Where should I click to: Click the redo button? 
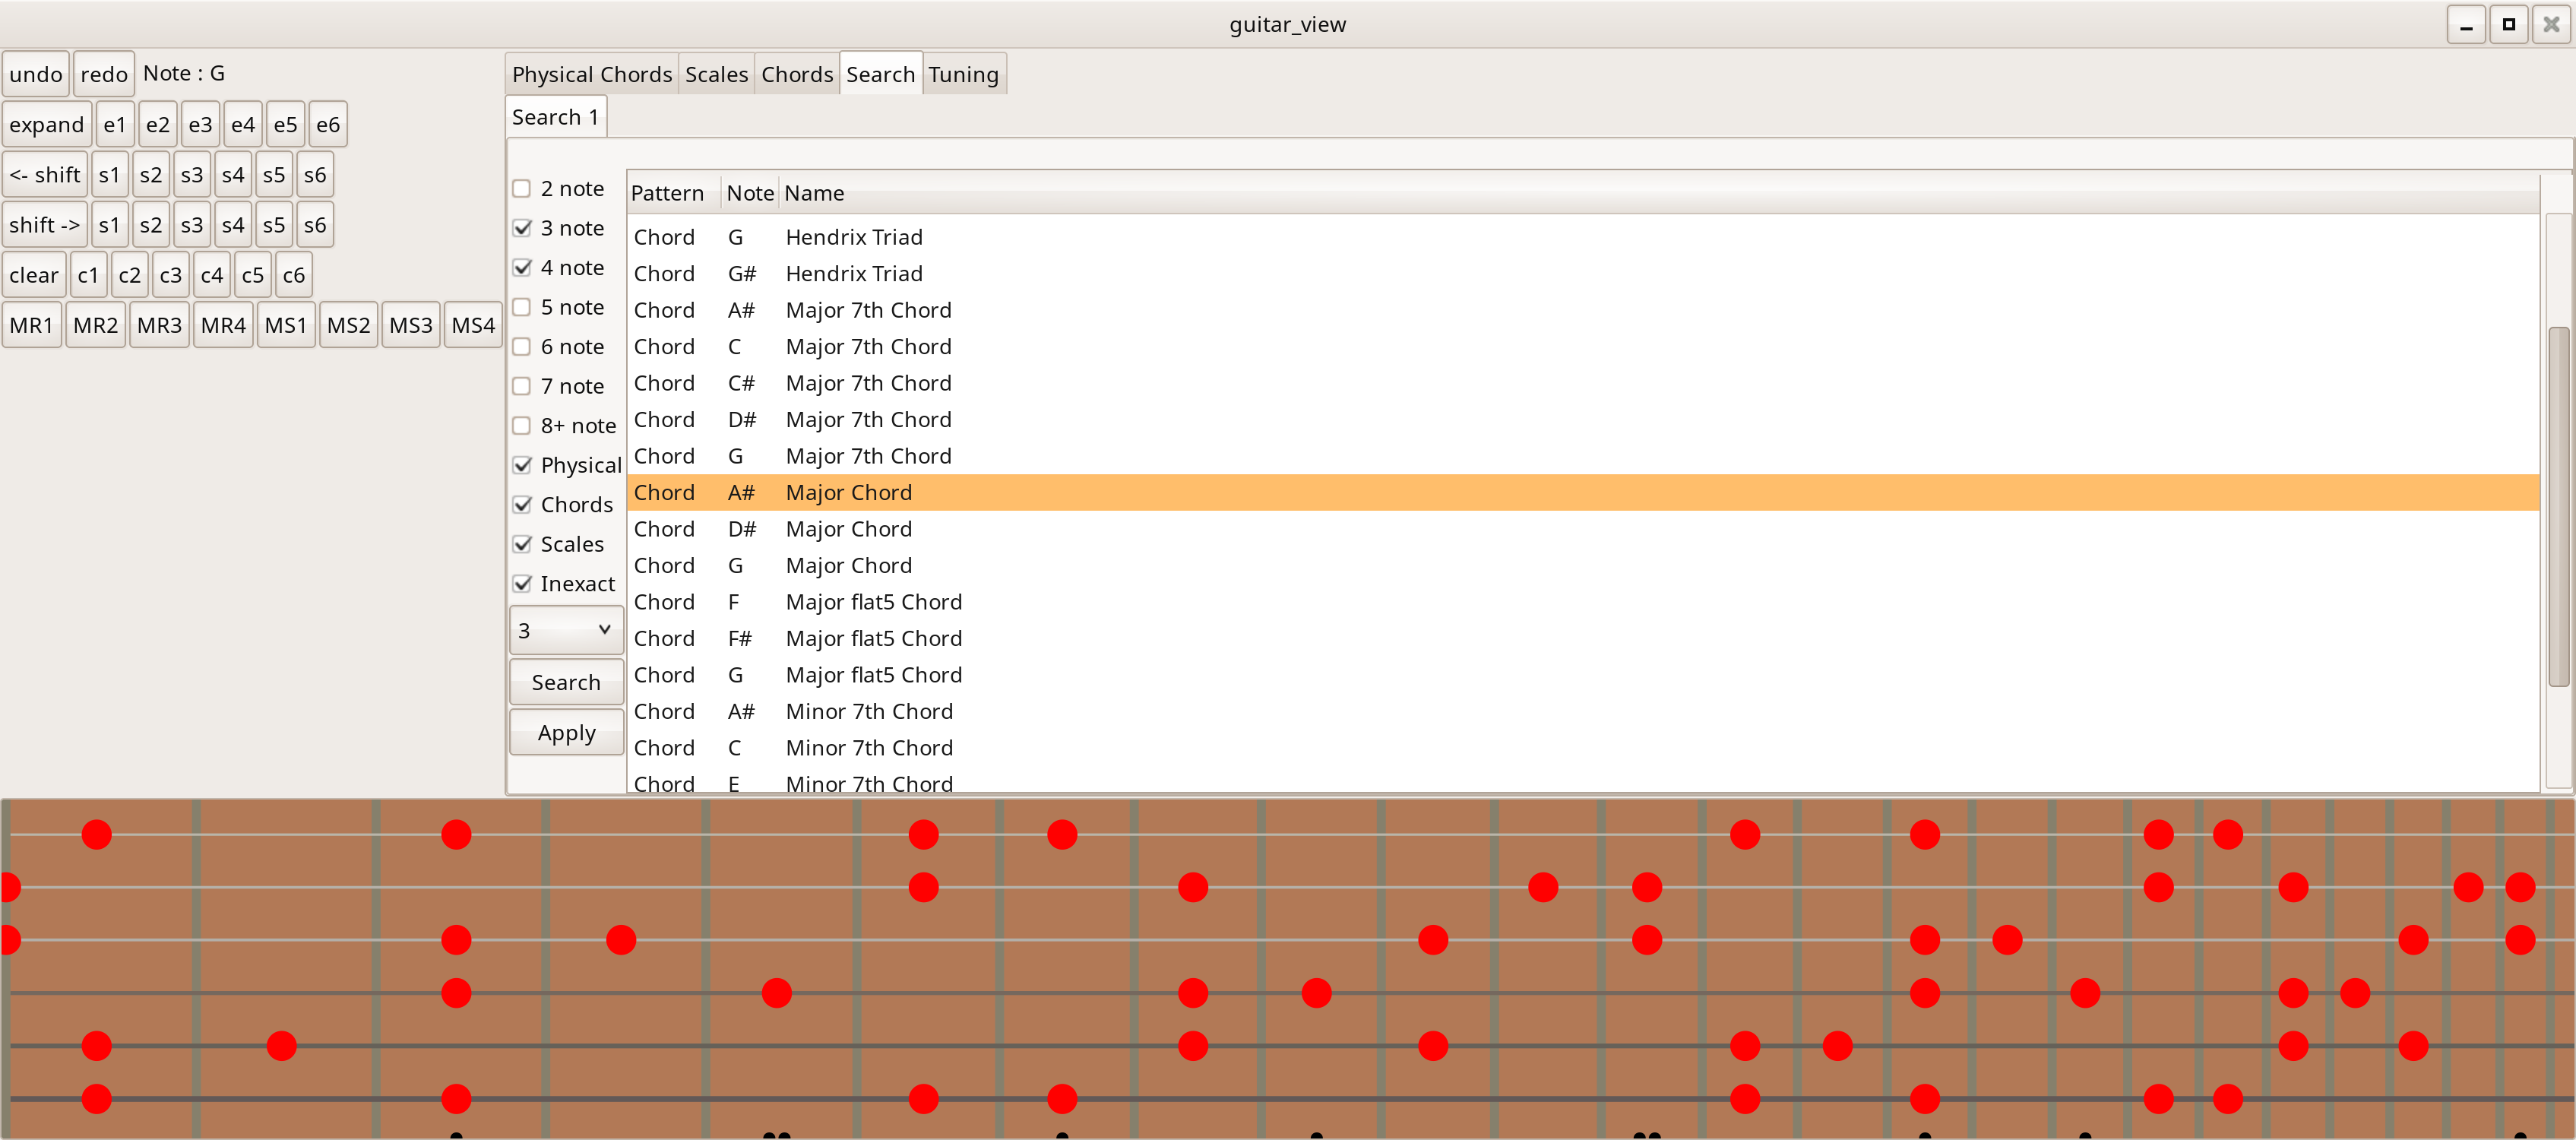103,73
